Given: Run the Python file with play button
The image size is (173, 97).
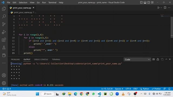Looking at the screenshot, I should pos(158,8).
